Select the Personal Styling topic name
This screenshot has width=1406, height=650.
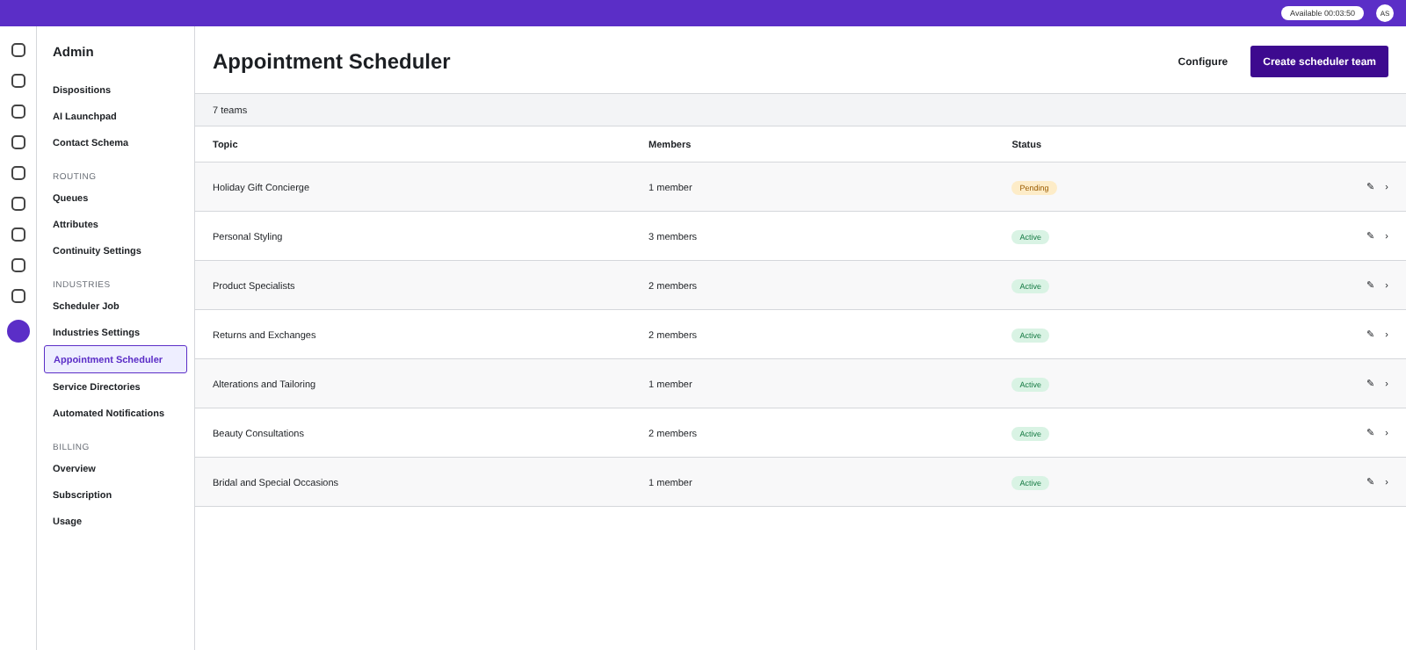pyautogui.click(x=248, y=236)
